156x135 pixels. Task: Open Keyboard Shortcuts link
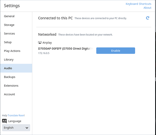point(138,4)
